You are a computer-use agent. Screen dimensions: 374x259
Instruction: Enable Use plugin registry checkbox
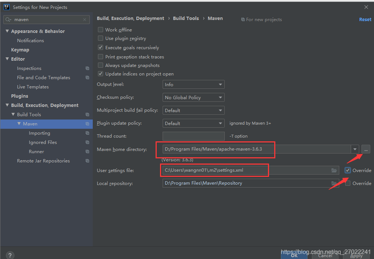click(x=101, y=38)
